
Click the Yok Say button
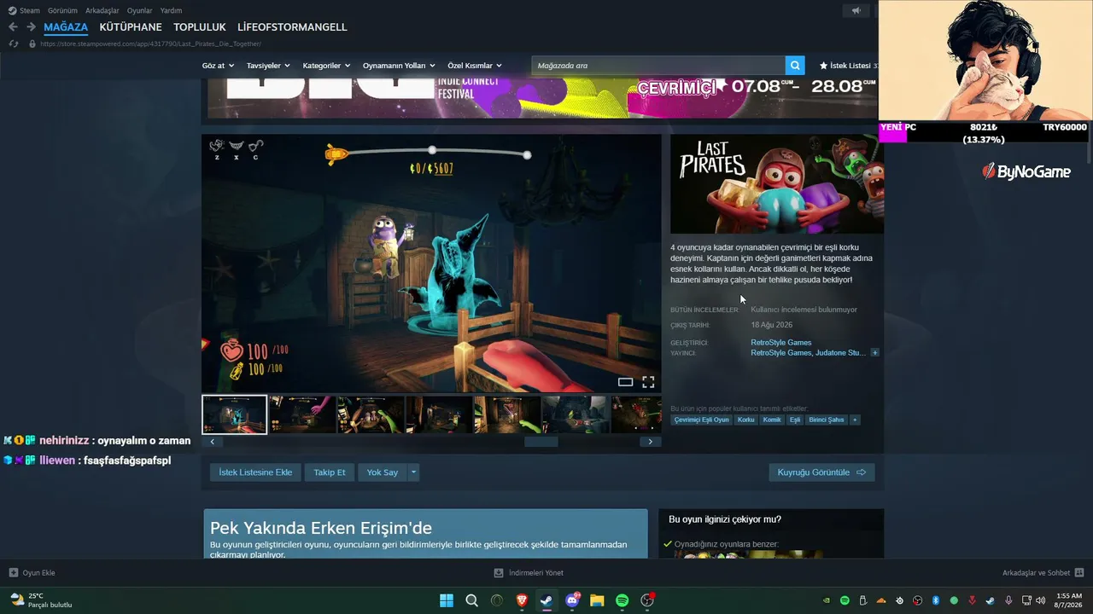point(383,472)
